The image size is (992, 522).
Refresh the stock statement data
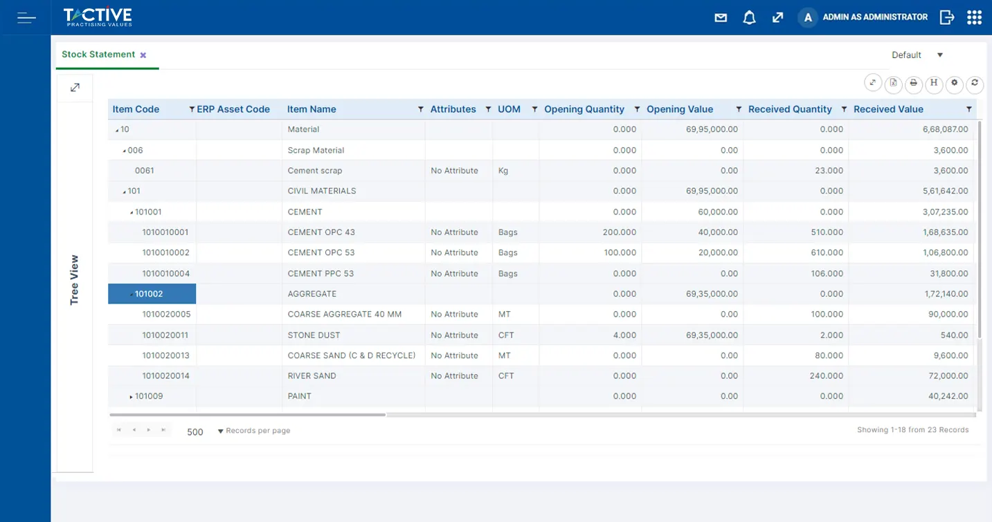975,84
